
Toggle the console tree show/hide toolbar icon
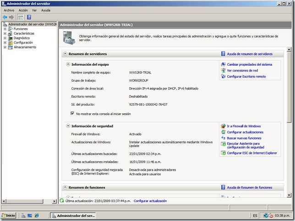(x=20, y=17)
